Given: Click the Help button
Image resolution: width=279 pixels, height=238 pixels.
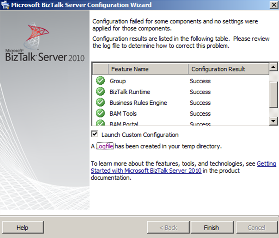Looking at the screenshot, I should (x=22, y=228).
